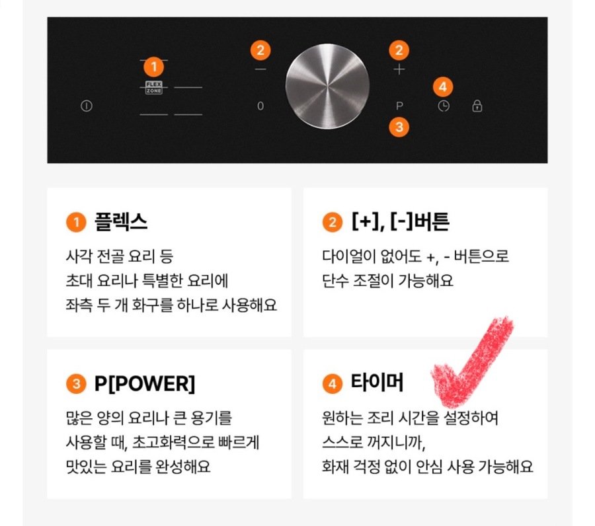Tap the FLEX ZONE icon
This screenshot has height=526, width=595.
153,88
